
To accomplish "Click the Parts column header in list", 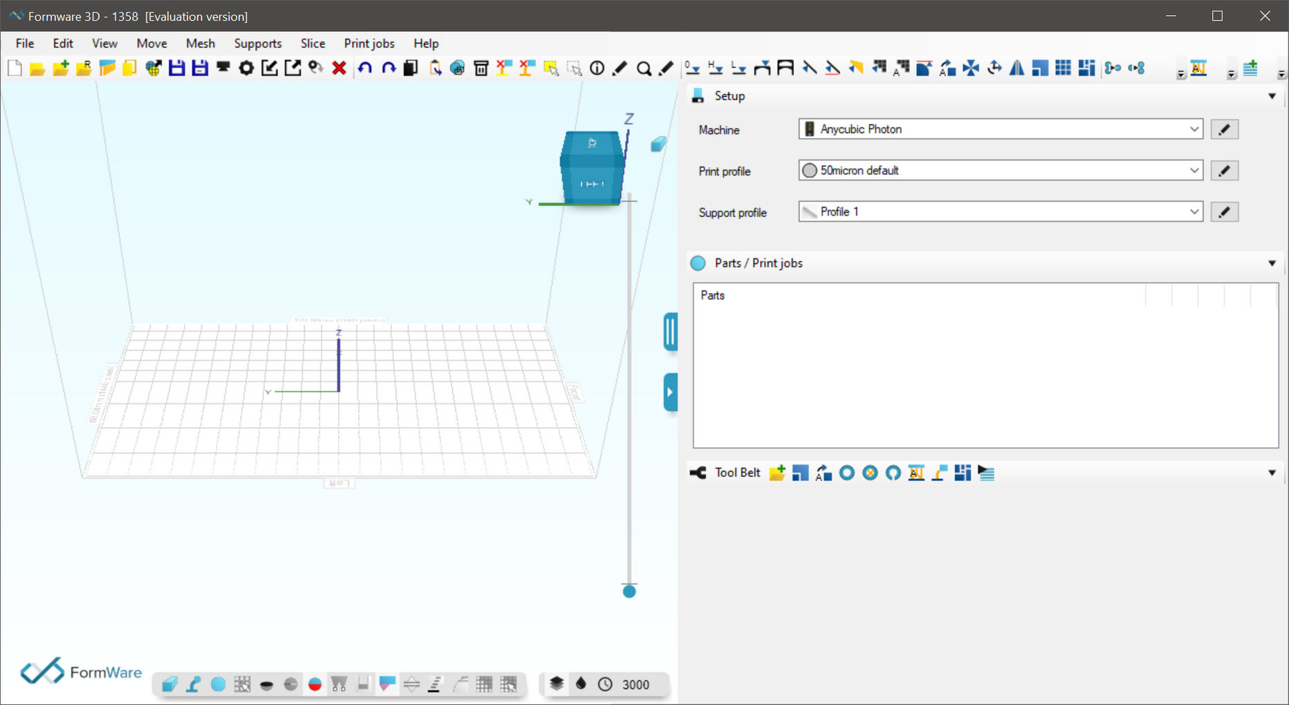I will (712, 295).
